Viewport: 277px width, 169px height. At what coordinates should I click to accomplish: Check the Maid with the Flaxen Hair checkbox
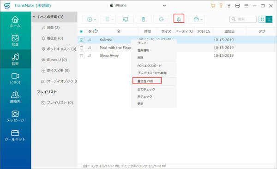click(x=81, y=48)
